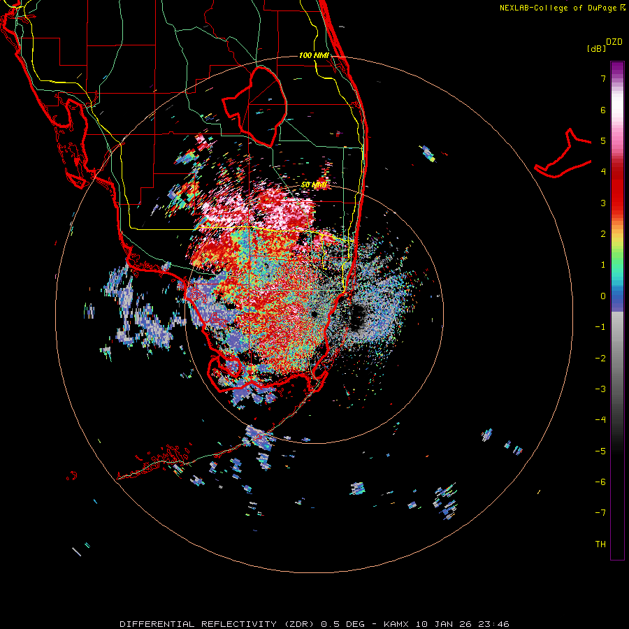
Task: Click the blue 0 dB band on color scale
Action: (617, 296)
